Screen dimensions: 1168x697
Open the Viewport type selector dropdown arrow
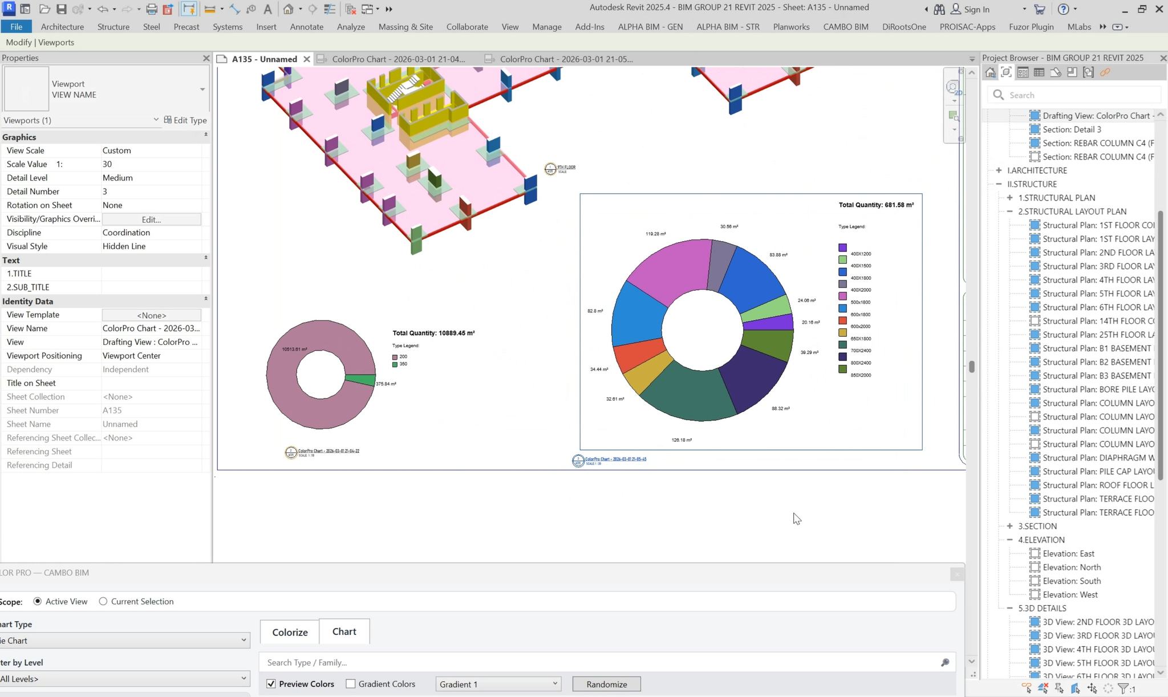click(x=202, y=89)
